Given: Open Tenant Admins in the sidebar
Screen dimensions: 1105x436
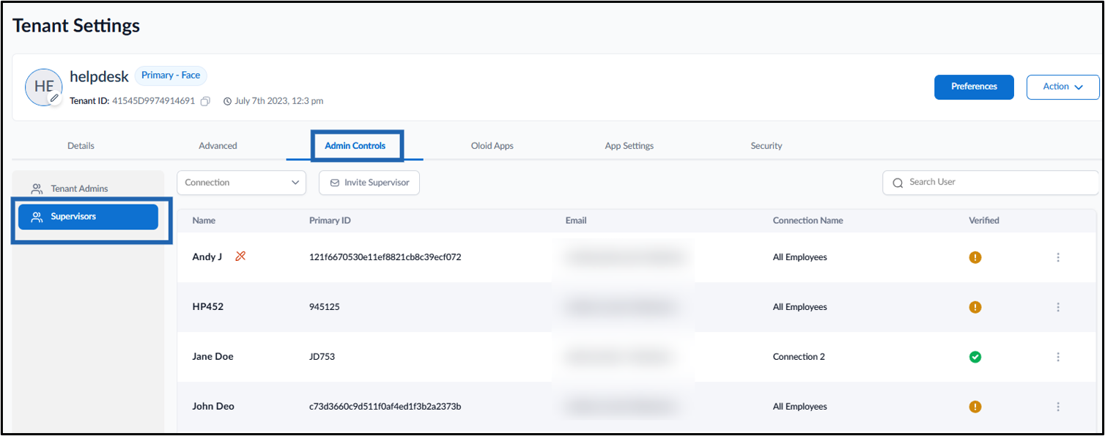Looking at the screenshot, I should coord(88,189).
